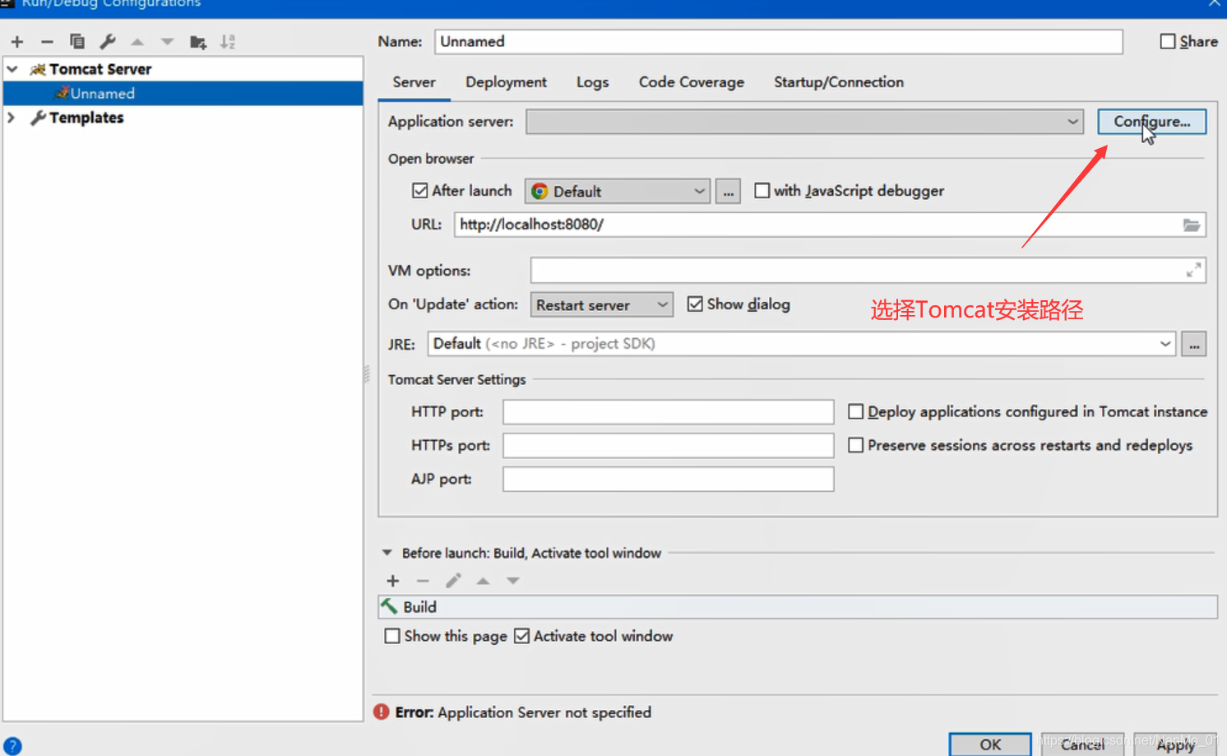
Task: Click the URL field folder browse icon
Action: coord(1192,225)
